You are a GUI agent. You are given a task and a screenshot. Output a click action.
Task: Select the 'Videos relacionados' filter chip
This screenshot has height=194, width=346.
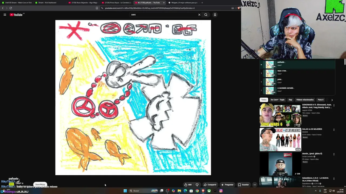[305, 100]
